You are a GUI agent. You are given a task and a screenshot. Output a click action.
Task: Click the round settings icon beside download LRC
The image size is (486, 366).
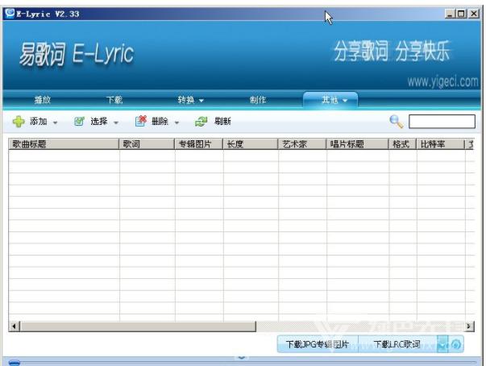coord(456,344)
